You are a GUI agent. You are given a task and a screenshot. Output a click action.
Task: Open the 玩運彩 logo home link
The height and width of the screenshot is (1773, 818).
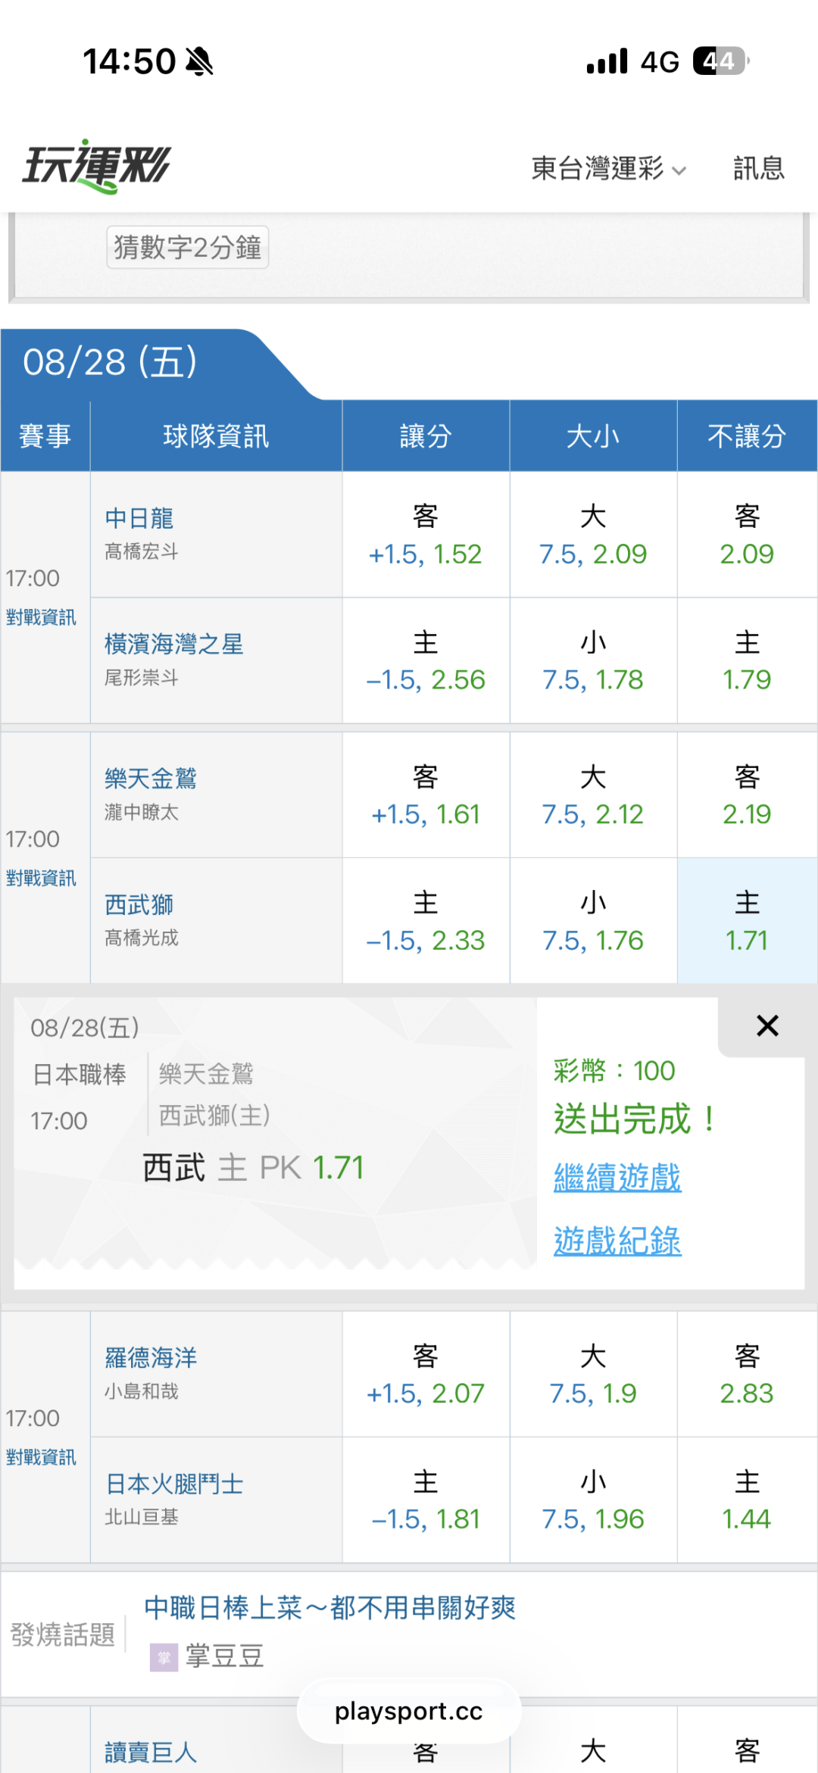pyautogui.click(x=96, y=167)
